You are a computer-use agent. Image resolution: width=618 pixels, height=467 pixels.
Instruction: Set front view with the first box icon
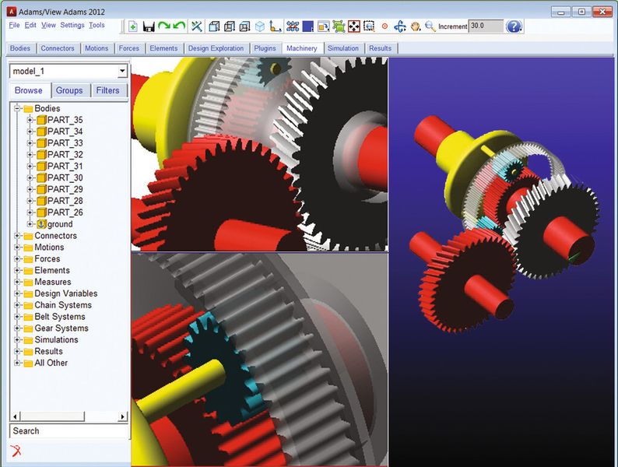click(214, 26)
